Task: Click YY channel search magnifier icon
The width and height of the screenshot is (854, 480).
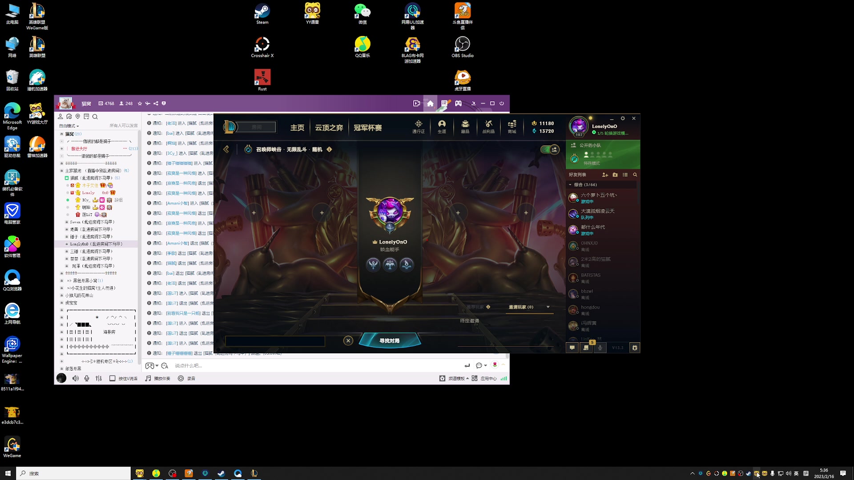Action: (x=95, y=116)
